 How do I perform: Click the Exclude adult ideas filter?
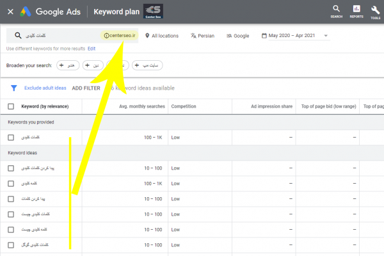[x=45, y=88]
